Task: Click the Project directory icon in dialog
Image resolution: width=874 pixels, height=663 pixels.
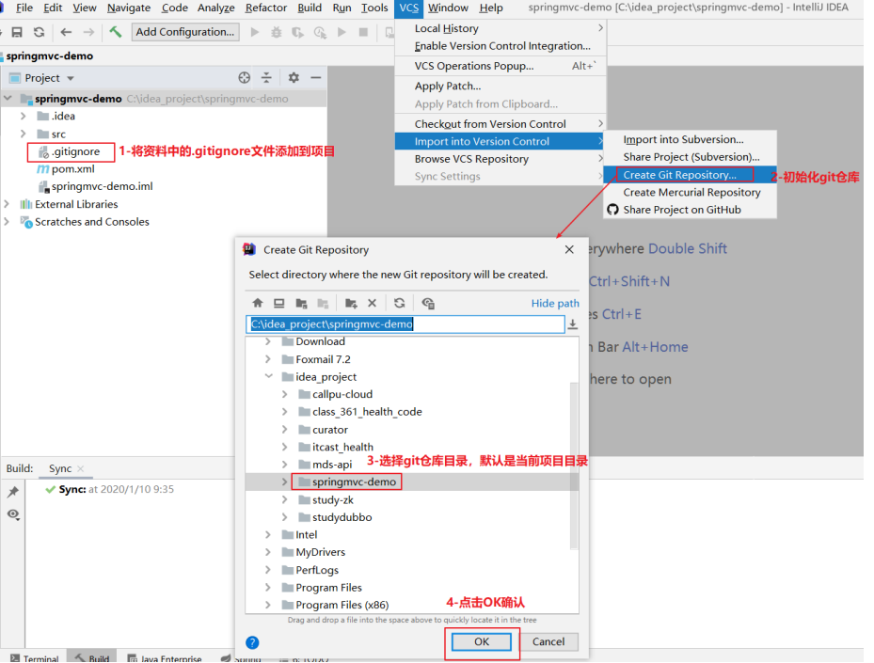Action: coord(302,303)
